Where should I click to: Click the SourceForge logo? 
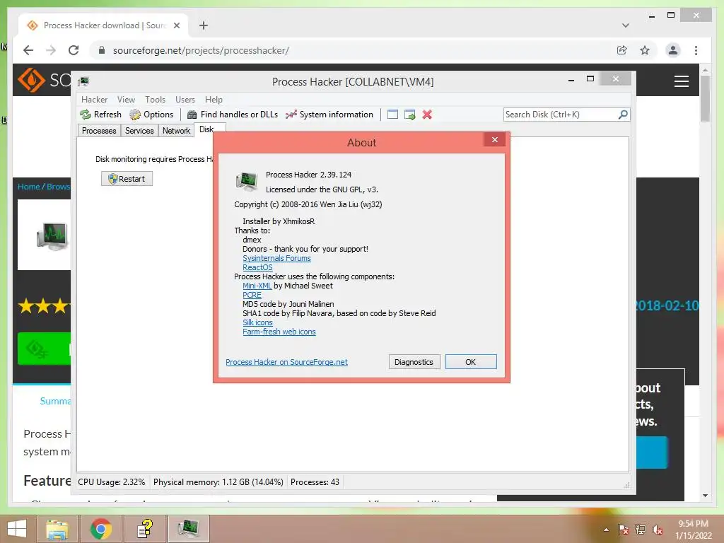[44, 80]
